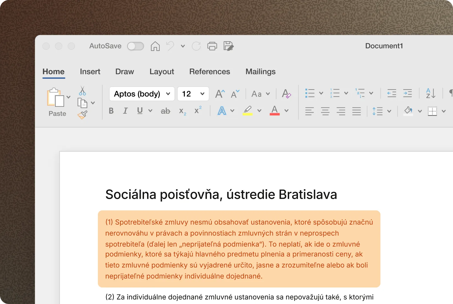The height and width of the screenshot is (304, 453).
Task: Click in highlighted paragraph (1) Spotrebiteľské zmluvy
Action: click(239, 249)
